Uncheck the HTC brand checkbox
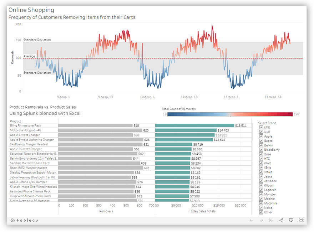Viewport: 314px width, 232px height. click(261, 159)
